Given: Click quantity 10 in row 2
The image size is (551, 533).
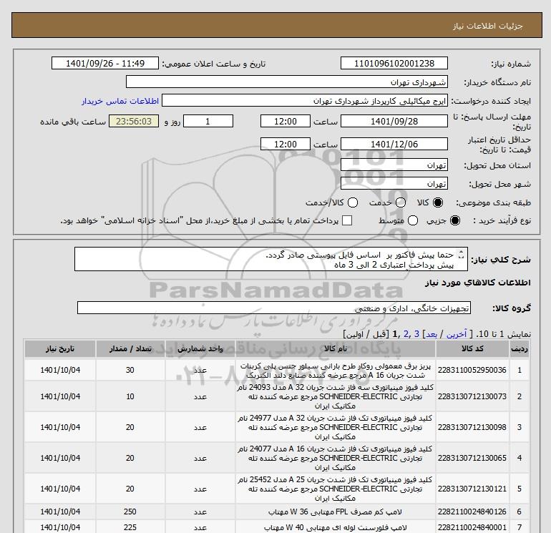Looking at the screenshot, I should 130,396.
